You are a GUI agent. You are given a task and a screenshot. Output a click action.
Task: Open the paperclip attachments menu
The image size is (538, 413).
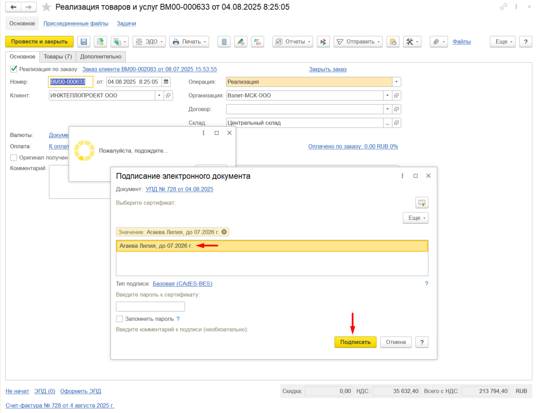click(x=439, y=42)
